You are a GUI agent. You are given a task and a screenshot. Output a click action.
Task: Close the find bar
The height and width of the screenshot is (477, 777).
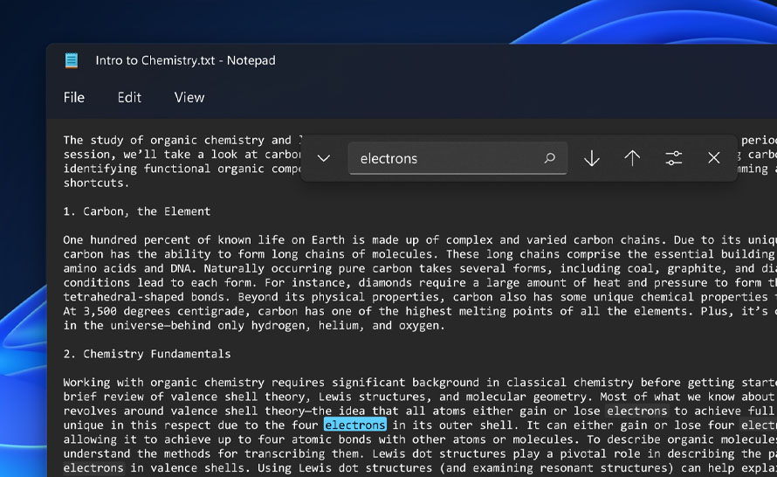713,158
